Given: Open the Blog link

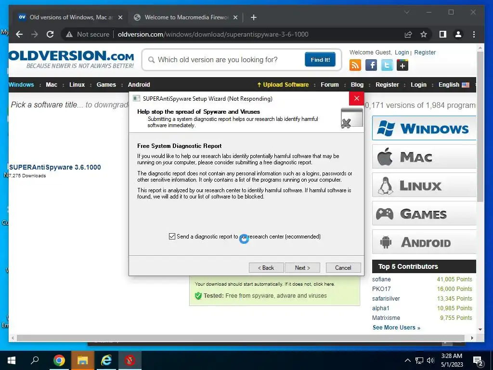Looking at the screenshot, I should tap(357, 85).
